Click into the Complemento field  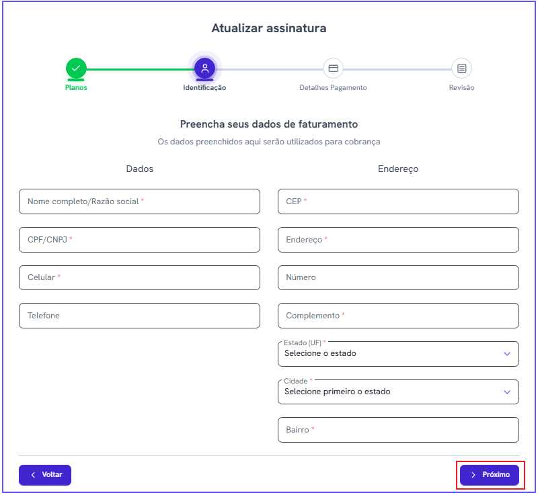(398, 316)
